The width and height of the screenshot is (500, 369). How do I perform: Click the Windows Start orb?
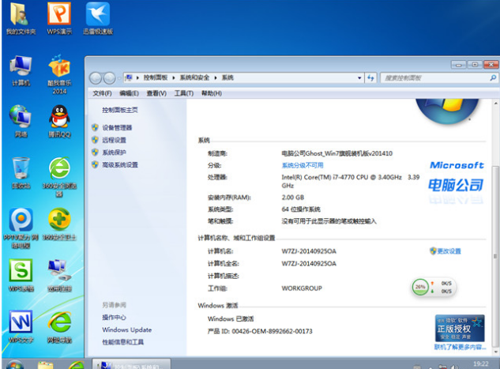15,364
